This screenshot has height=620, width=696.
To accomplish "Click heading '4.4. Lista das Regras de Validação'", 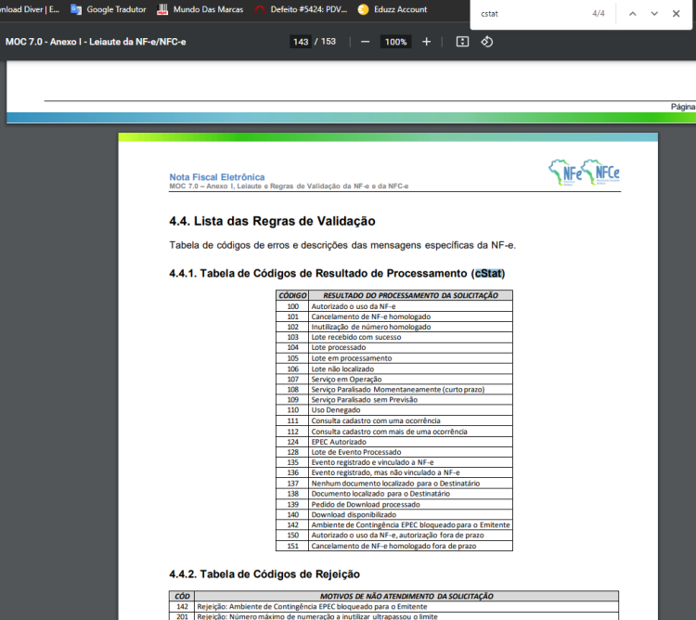I will pos(272,221).
